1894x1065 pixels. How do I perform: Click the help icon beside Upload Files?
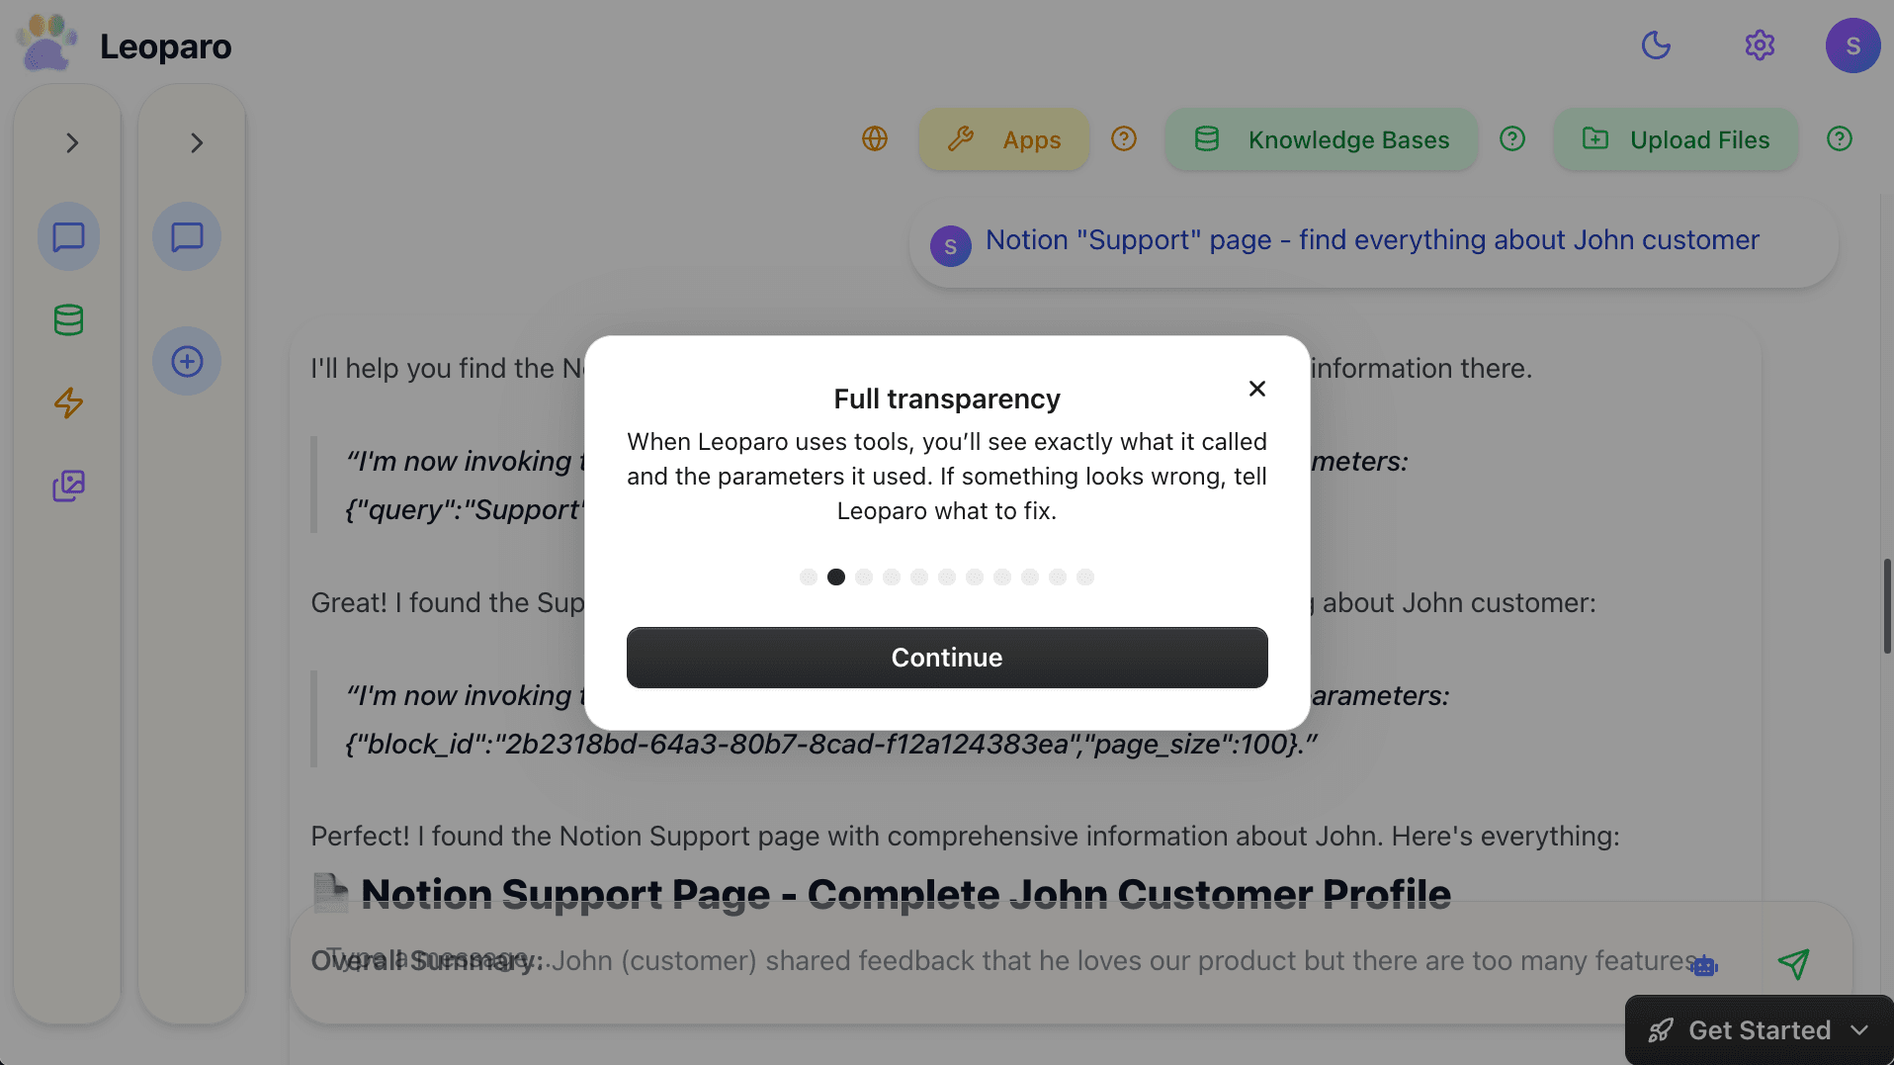pos(1840,138)
